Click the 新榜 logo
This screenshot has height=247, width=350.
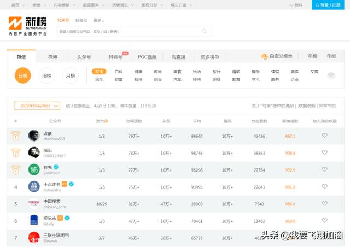tap(28, 26)
